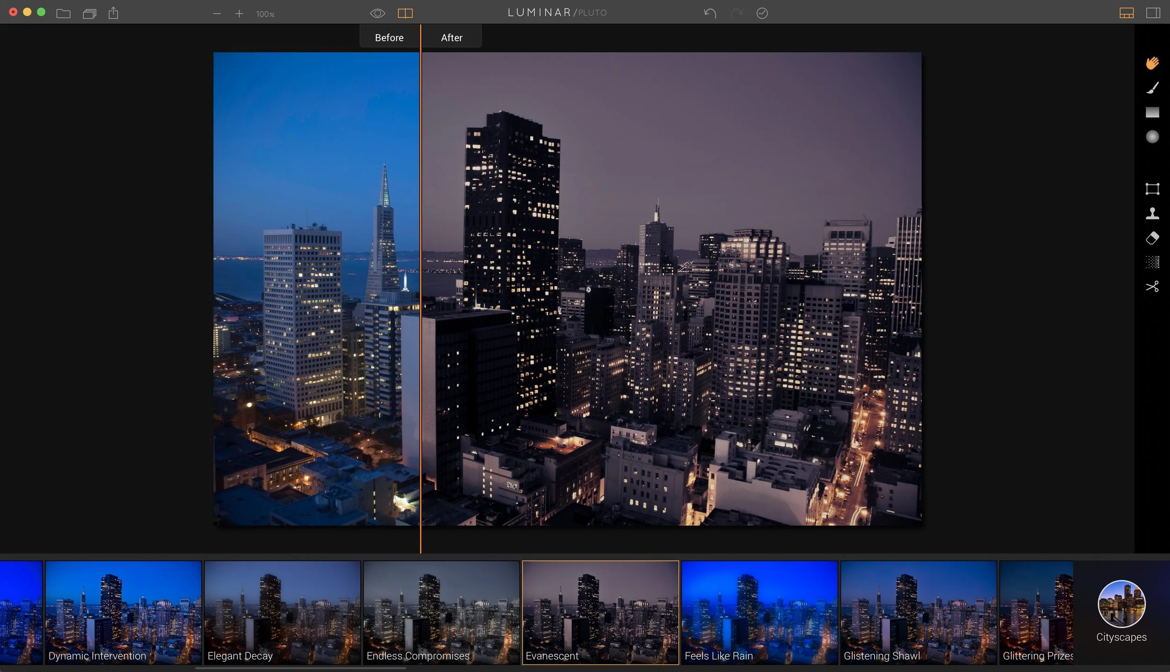Select the Radial mask tool
The width and height of the screenshot is (1170, 672).
point(1152,137)
